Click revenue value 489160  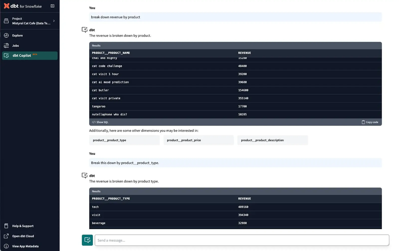coord(243,207)
